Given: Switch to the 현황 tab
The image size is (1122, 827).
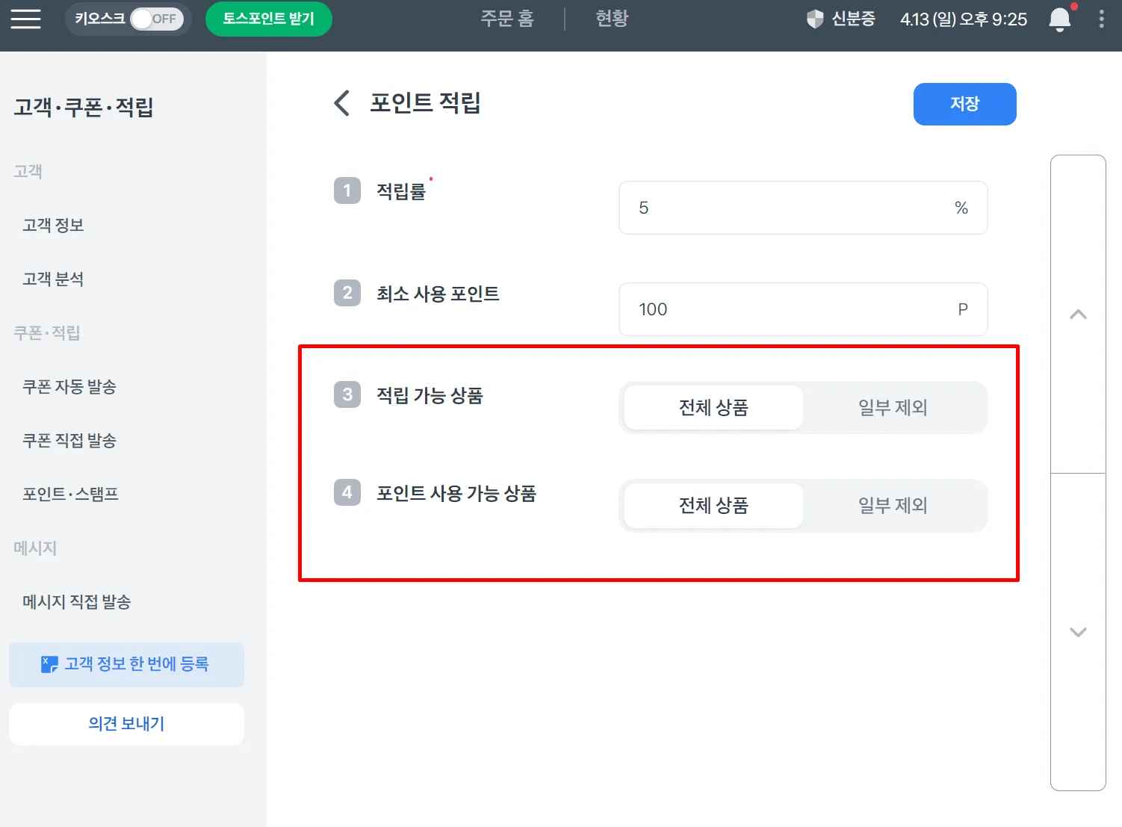Looking at the screenshot, I should point(612,19).
